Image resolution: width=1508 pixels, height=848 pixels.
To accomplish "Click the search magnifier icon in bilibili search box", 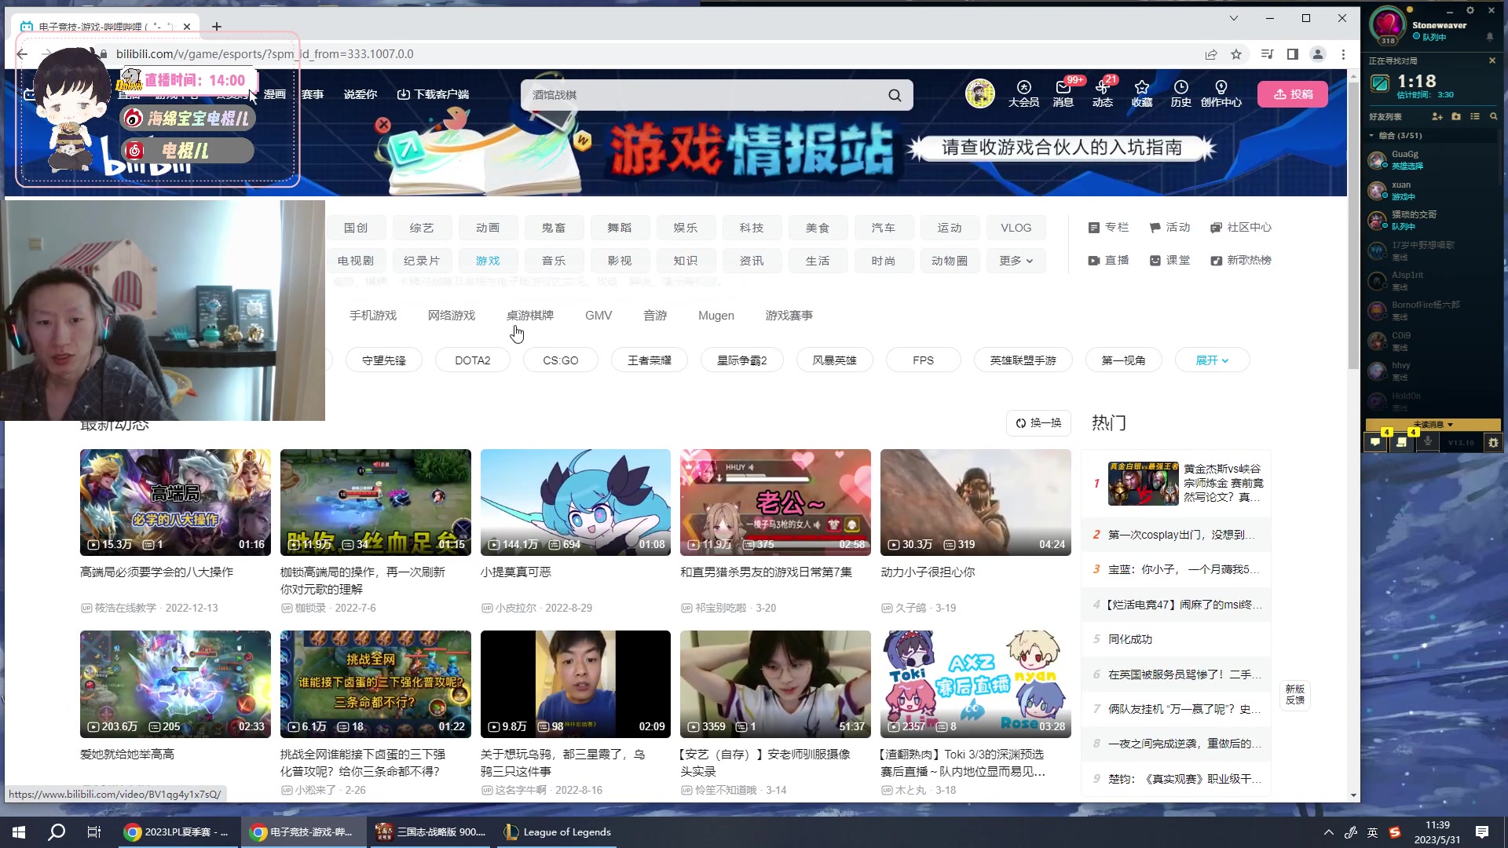I will coord(895,95).
